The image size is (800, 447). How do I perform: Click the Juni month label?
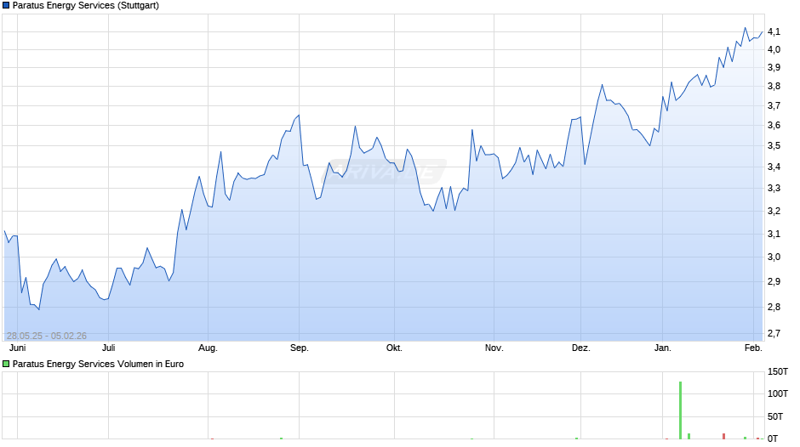tap(17, 348)
